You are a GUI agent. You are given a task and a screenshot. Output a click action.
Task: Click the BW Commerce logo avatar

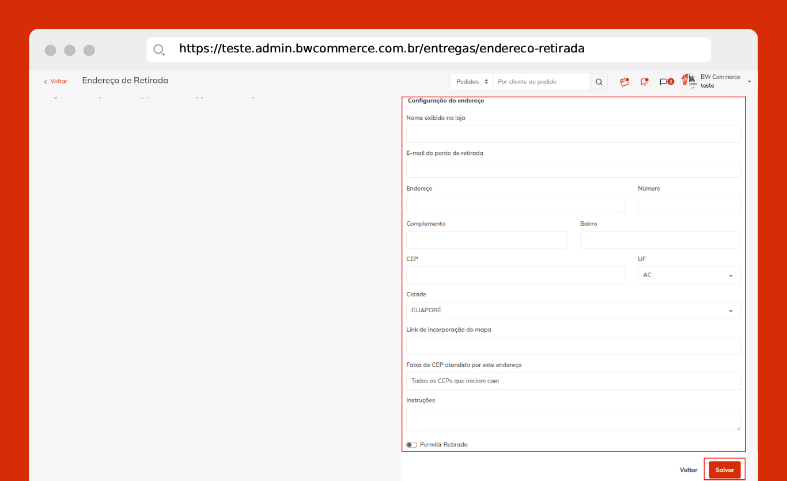coord(689,81)
